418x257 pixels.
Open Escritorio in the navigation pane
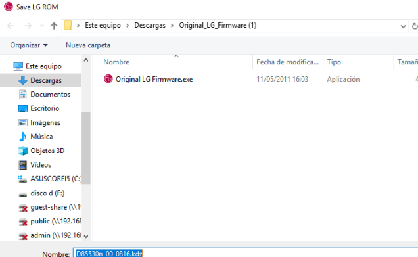pyautogui.click(x=45, y=108)
